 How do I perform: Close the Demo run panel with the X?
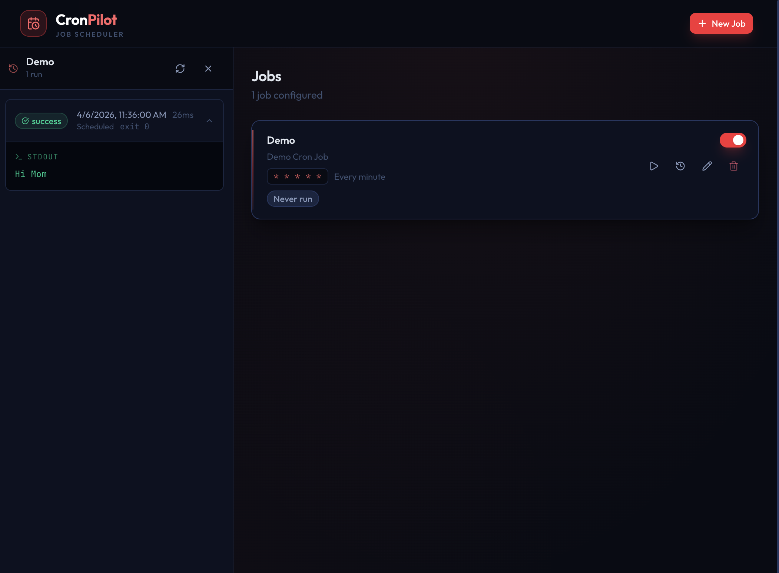point(208,69)
